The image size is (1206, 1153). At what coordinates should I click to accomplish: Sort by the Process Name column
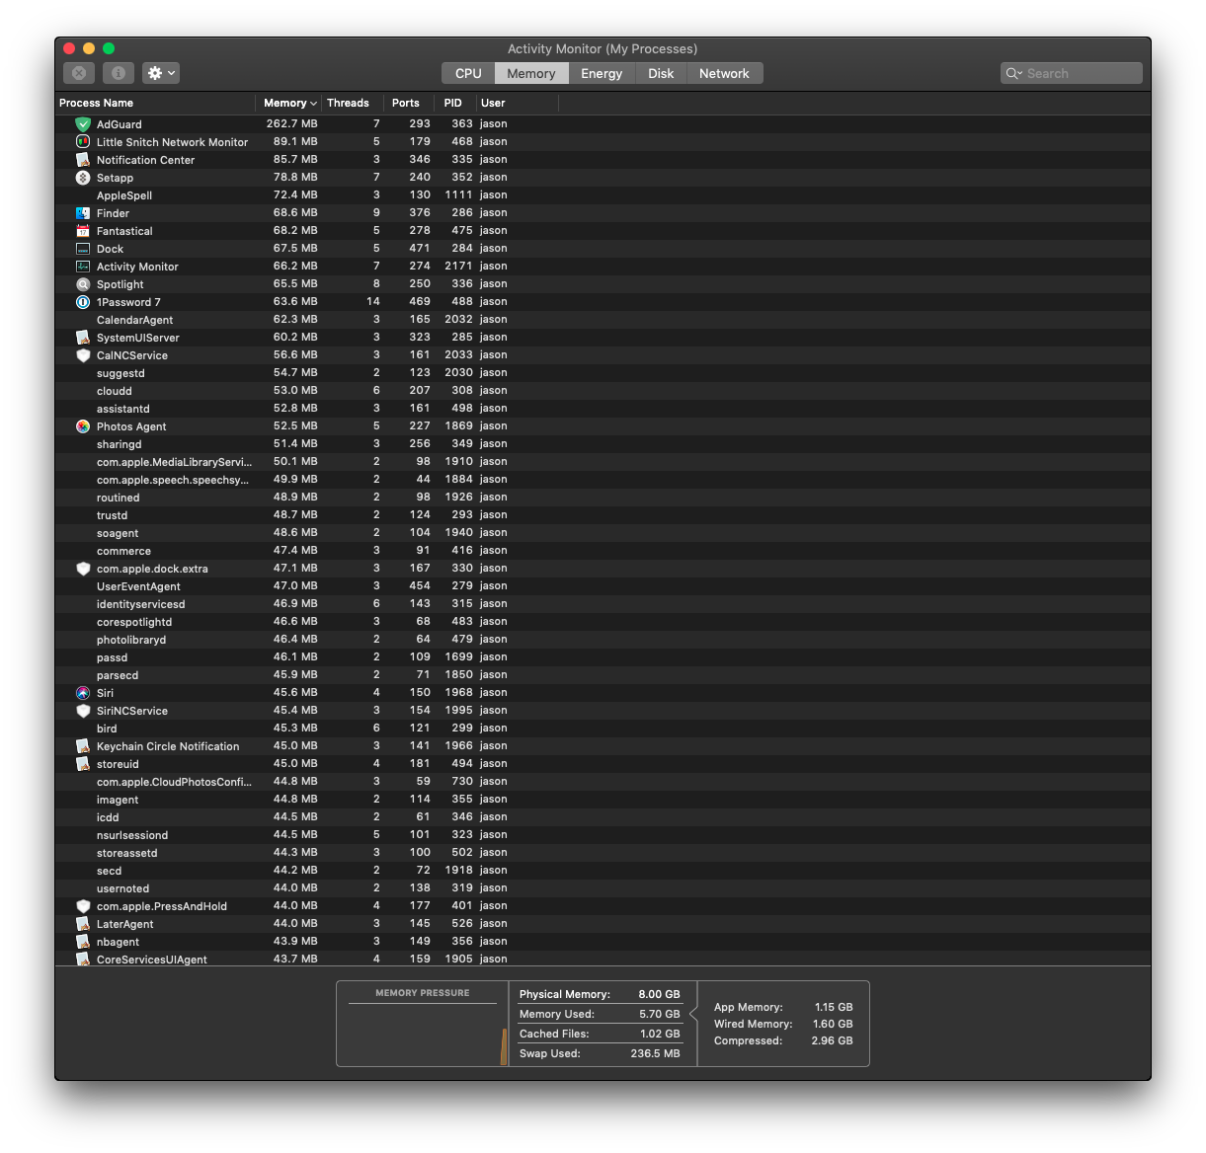(x=155, y=103)
